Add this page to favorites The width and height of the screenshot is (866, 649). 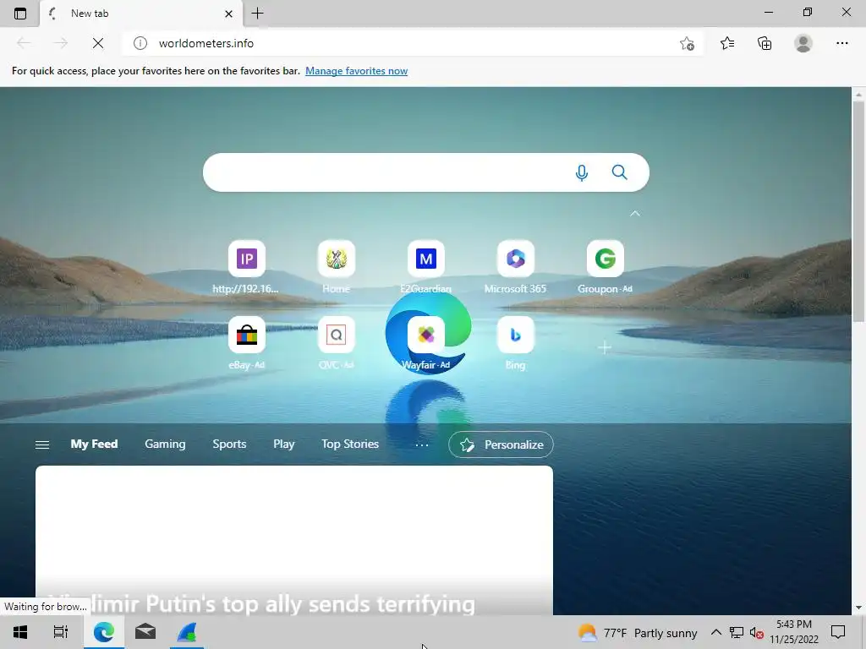(x=687, y=43)
